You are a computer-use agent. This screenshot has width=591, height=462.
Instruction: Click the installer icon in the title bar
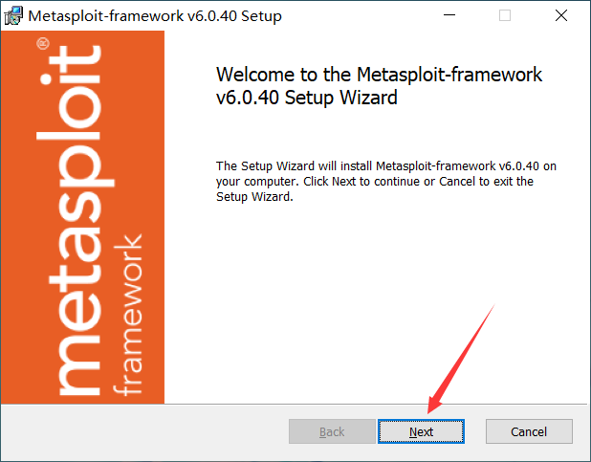tap(13, 16)
